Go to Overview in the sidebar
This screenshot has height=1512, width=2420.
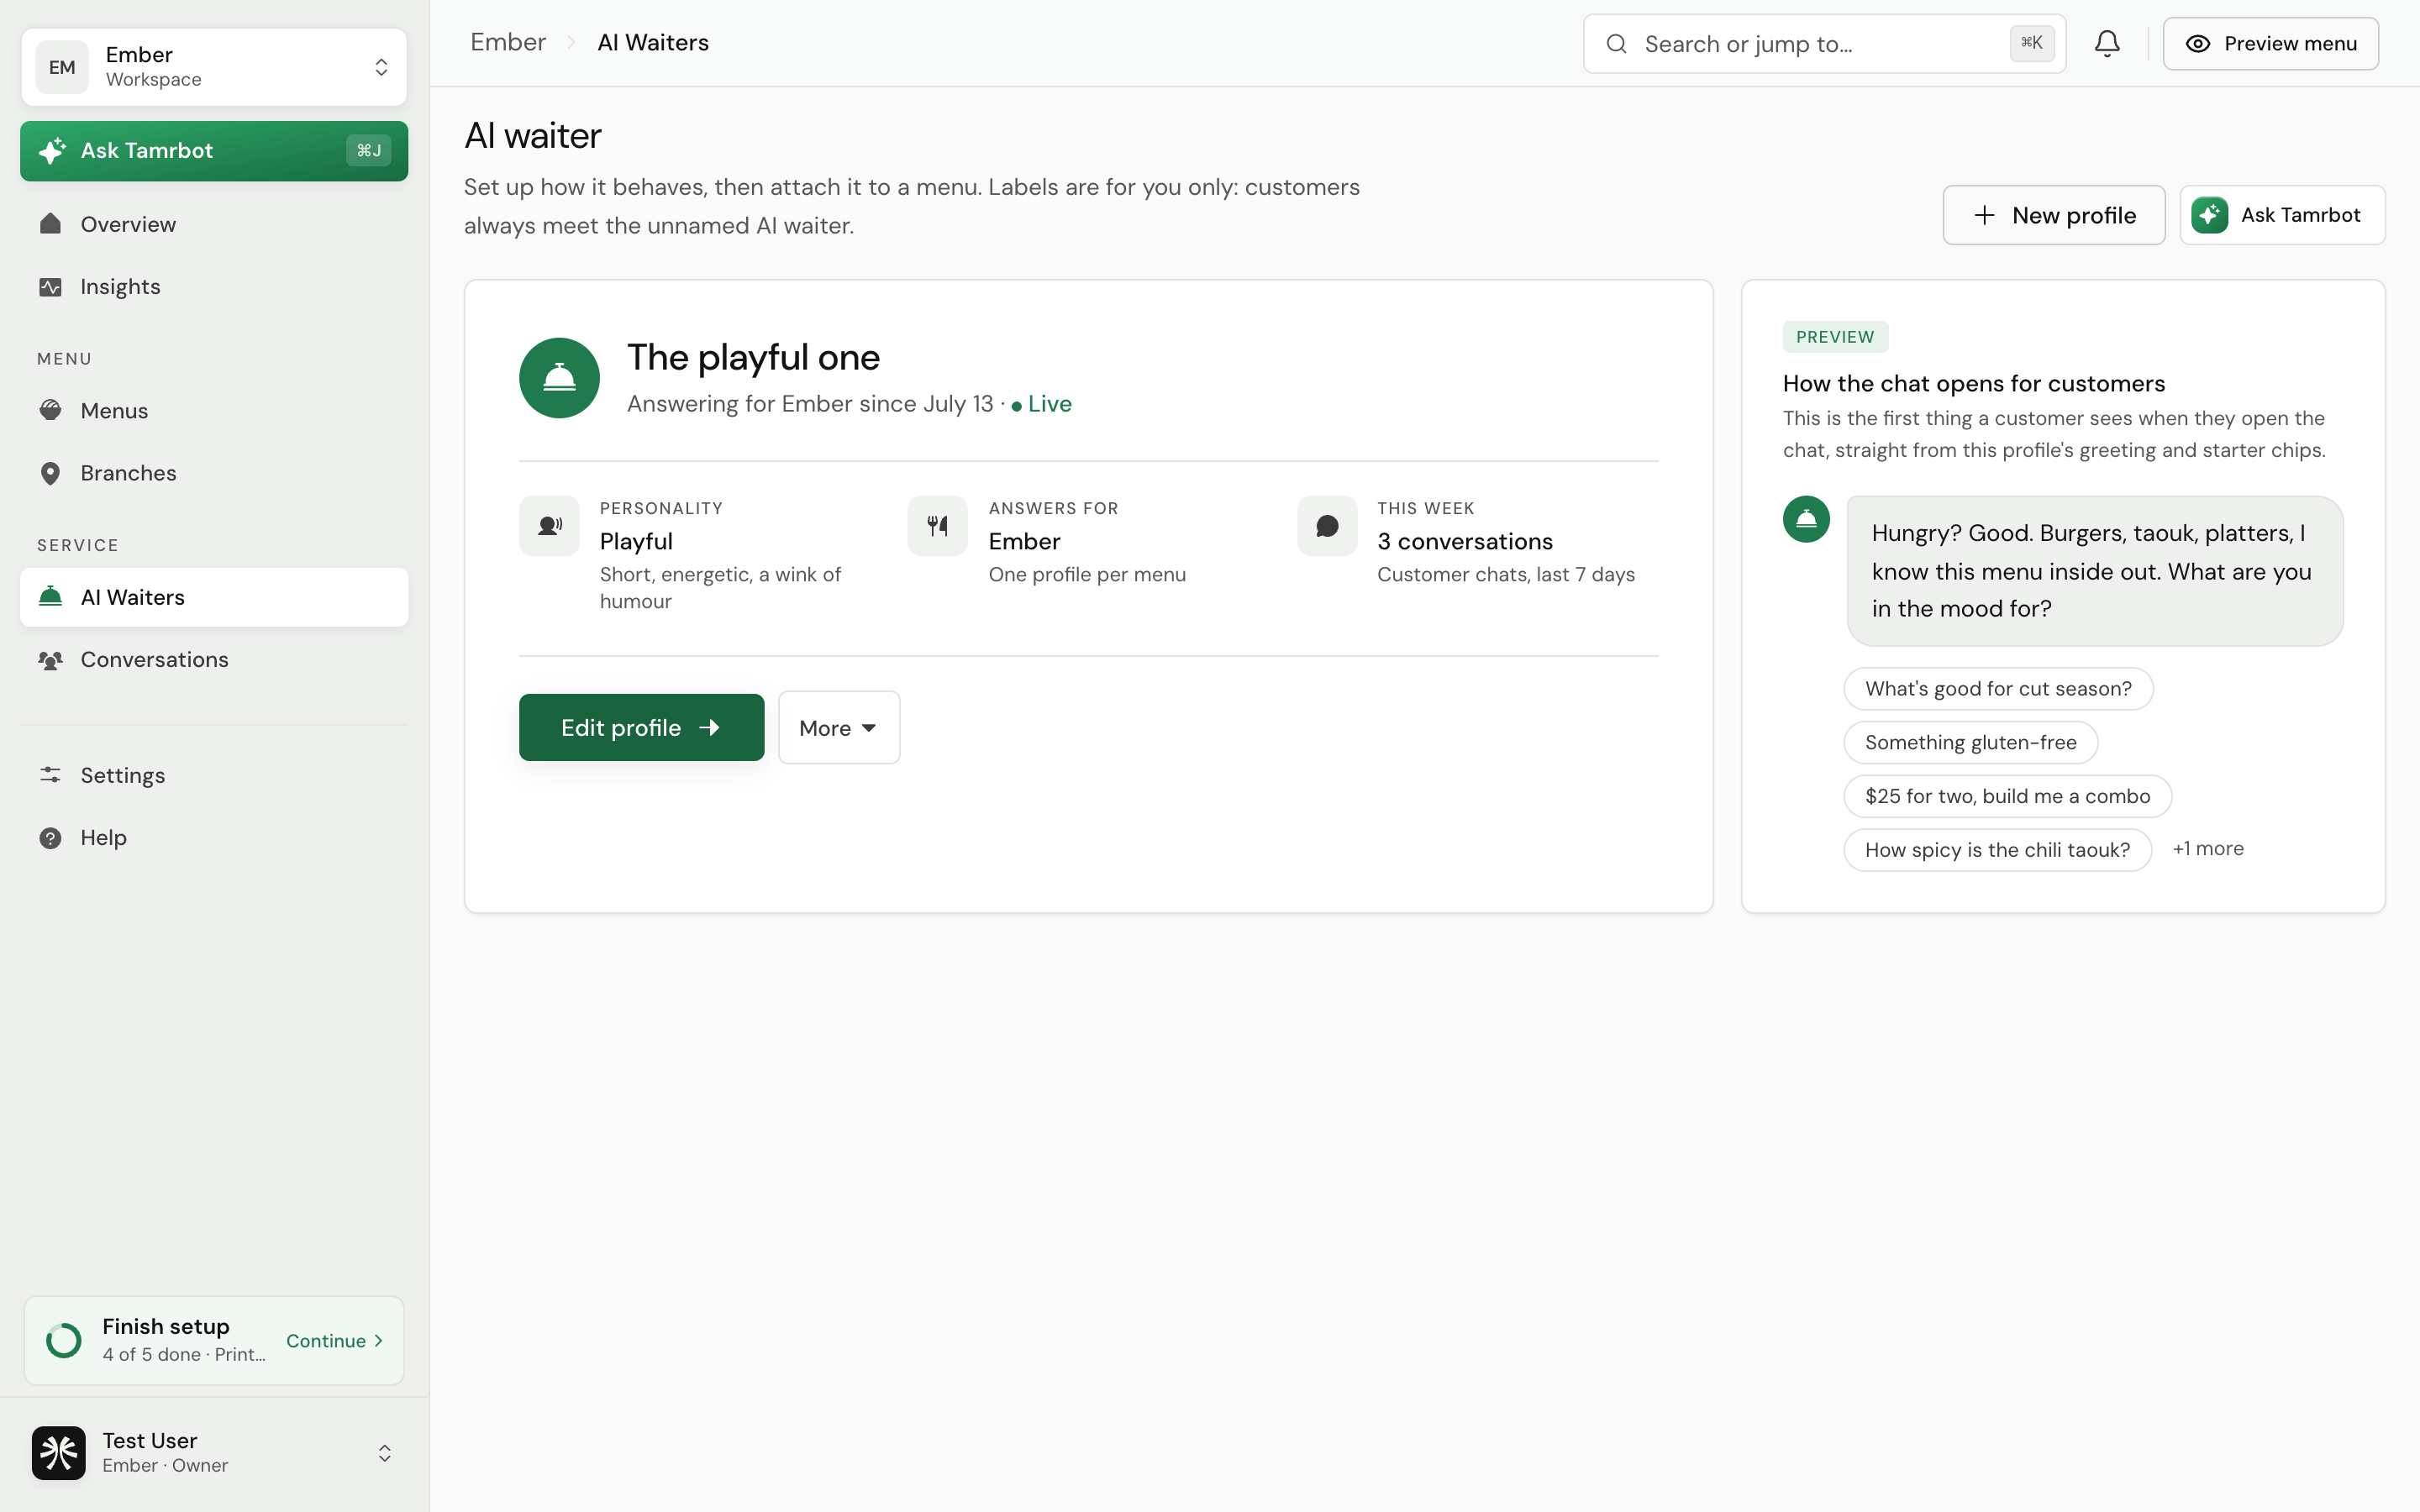[x=214, y=224]
